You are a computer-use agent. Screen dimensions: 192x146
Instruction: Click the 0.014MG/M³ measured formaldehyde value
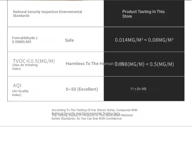[129, 40]
